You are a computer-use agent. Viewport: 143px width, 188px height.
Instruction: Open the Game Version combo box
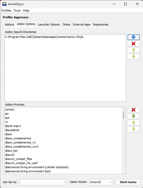(101, 182)
